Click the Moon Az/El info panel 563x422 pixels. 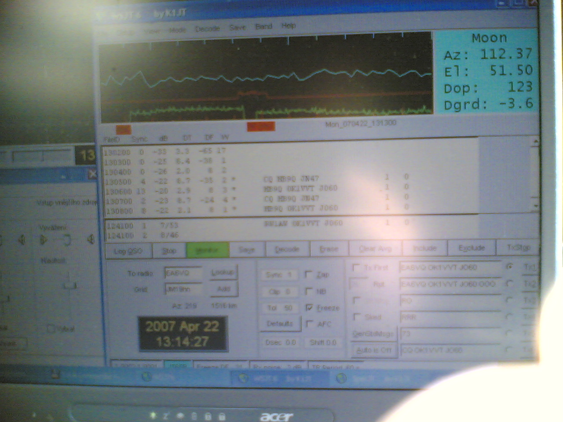coord(486,71)
